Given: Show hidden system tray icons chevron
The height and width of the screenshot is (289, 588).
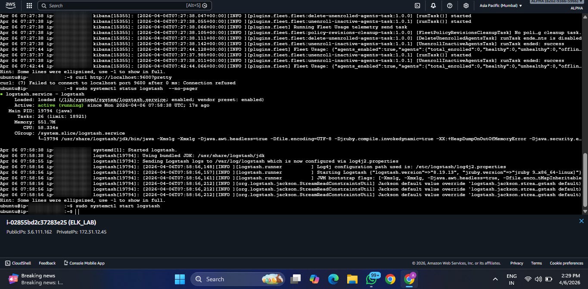Looking at the screenshot, I should pos(495,279).
